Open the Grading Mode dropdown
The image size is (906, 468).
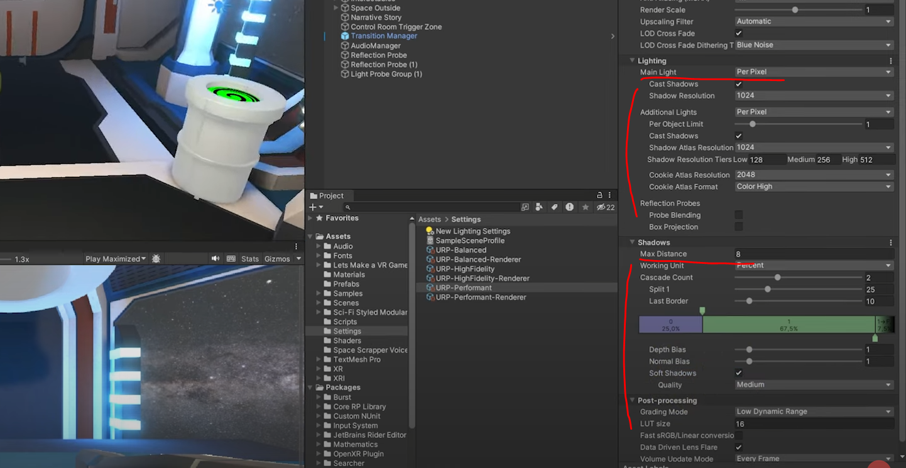click(x=814, y=412)
